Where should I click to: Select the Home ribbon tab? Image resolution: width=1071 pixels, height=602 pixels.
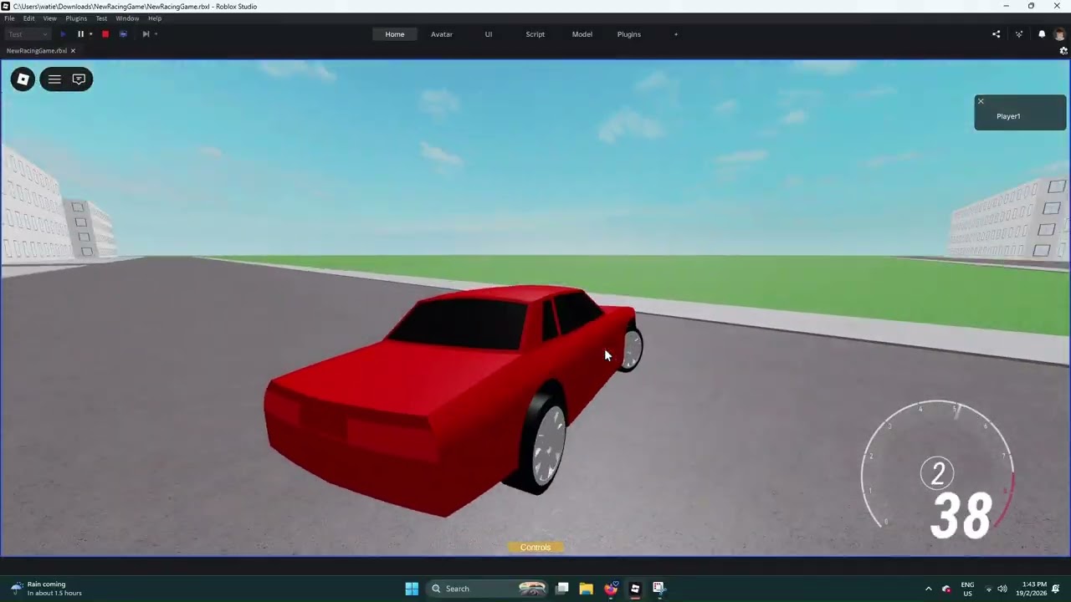pos(395,34)
